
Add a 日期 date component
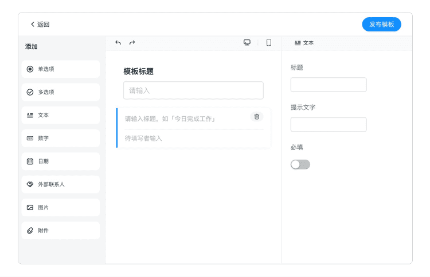click(61, 161)
